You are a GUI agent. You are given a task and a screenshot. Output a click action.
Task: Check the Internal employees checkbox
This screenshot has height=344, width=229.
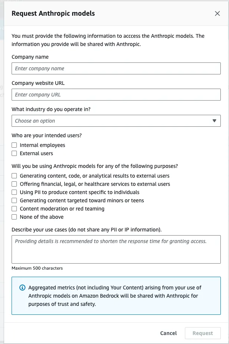click(x=14, y=145)
